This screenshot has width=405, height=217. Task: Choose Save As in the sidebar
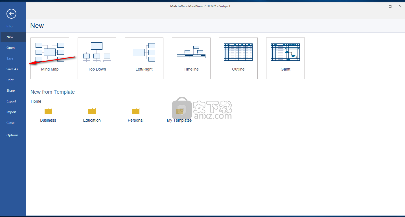click(13, 69)
